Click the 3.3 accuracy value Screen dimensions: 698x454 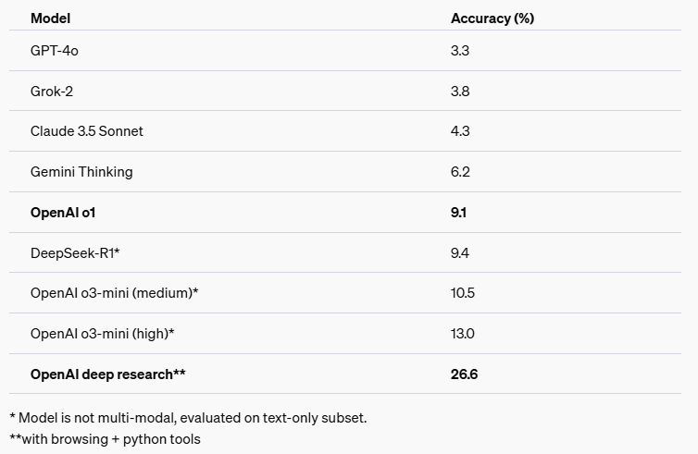coord(460,51)
